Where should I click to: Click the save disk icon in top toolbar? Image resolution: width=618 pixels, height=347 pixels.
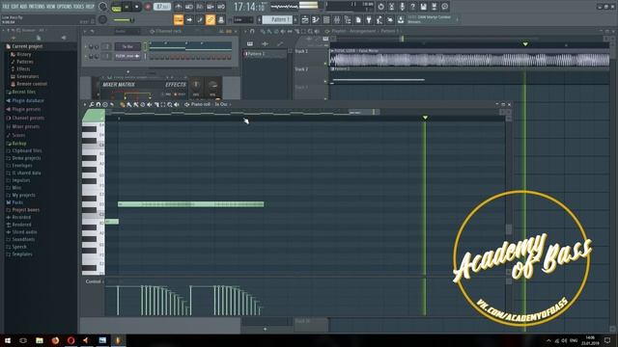click(423, 7)
